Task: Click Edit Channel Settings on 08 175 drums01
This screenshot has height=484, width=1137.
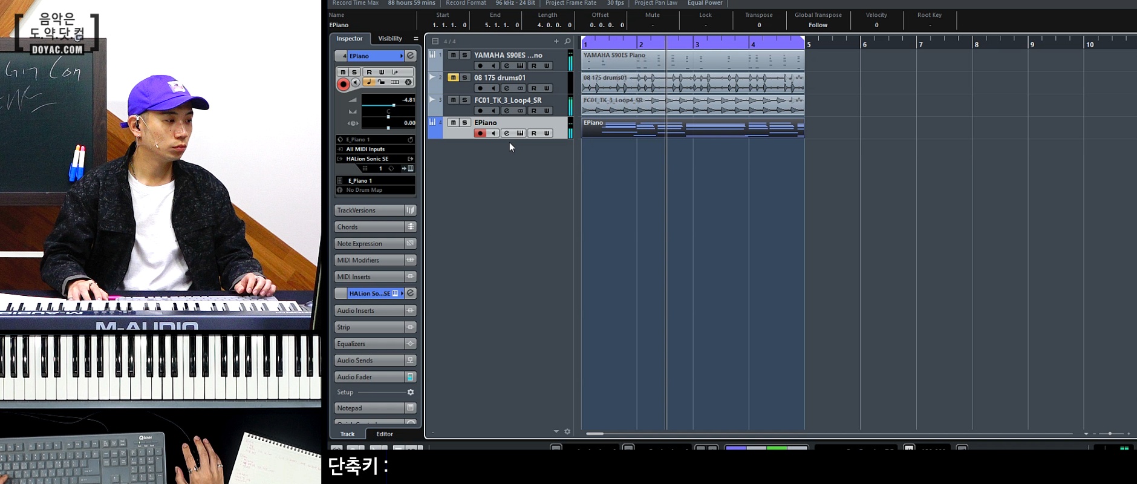Action: [506, 88]
